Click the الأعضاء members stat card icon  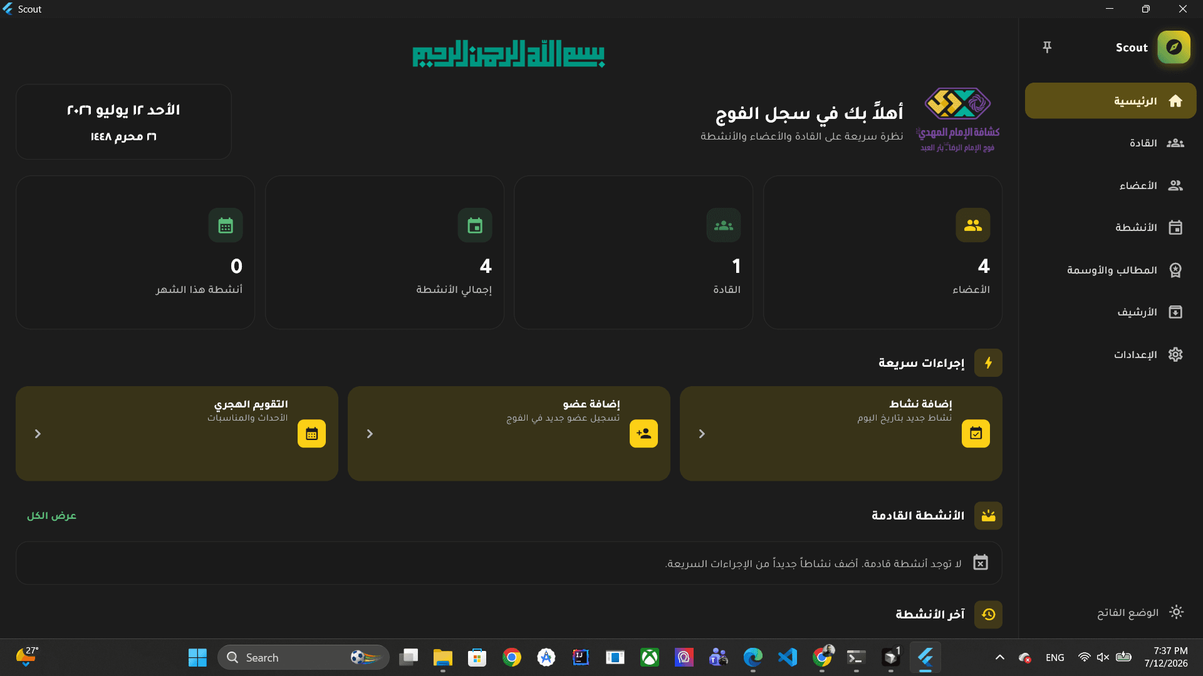(x=972, y=225)
